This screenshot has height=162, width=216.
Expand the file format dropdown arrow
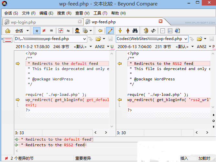point(91,31)
